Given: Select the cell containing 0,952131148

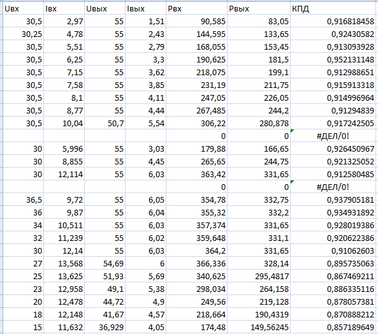Looking at the screenshot, I should point(334,59).
